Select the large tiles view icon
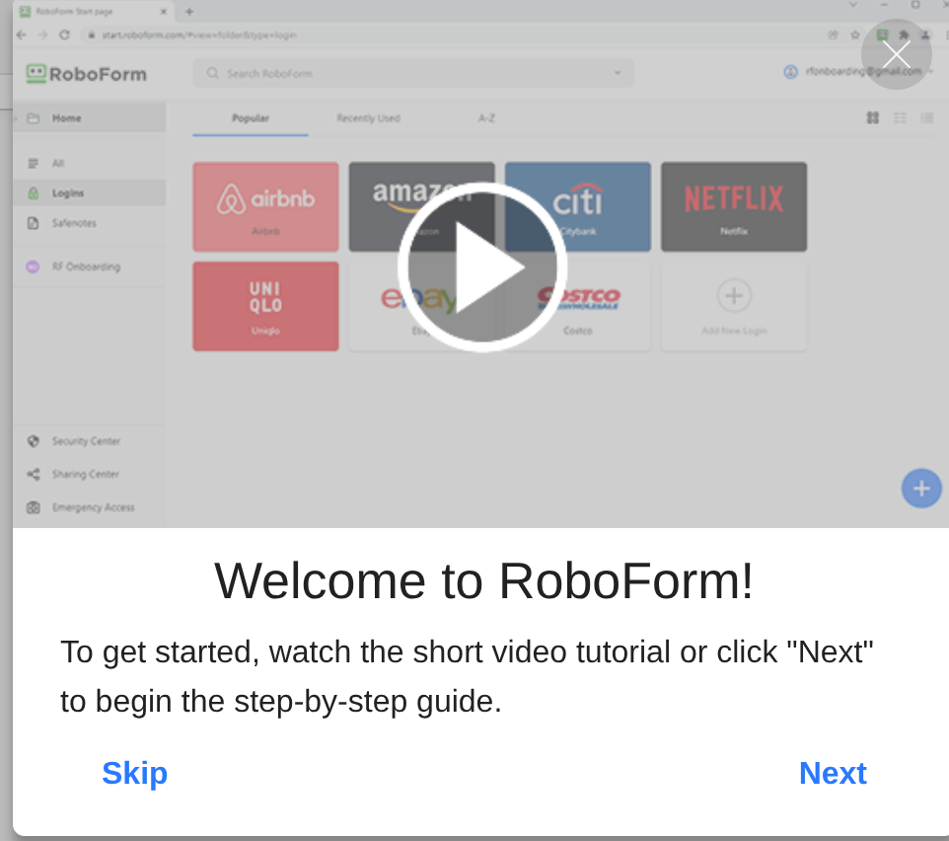This screenshot has width=949, height=841. click(873, 117)
